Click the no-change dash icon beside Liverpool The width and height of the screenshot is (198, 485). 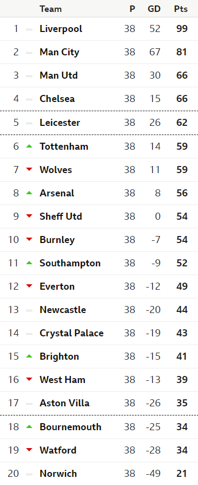coord(29,29)
